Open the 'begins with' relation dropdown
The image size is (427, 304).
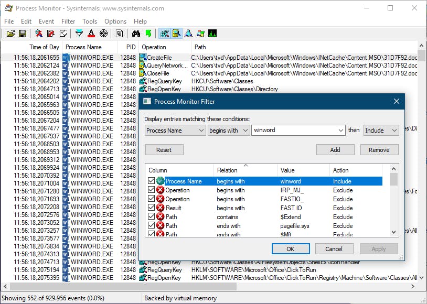[x=229, y=131]
